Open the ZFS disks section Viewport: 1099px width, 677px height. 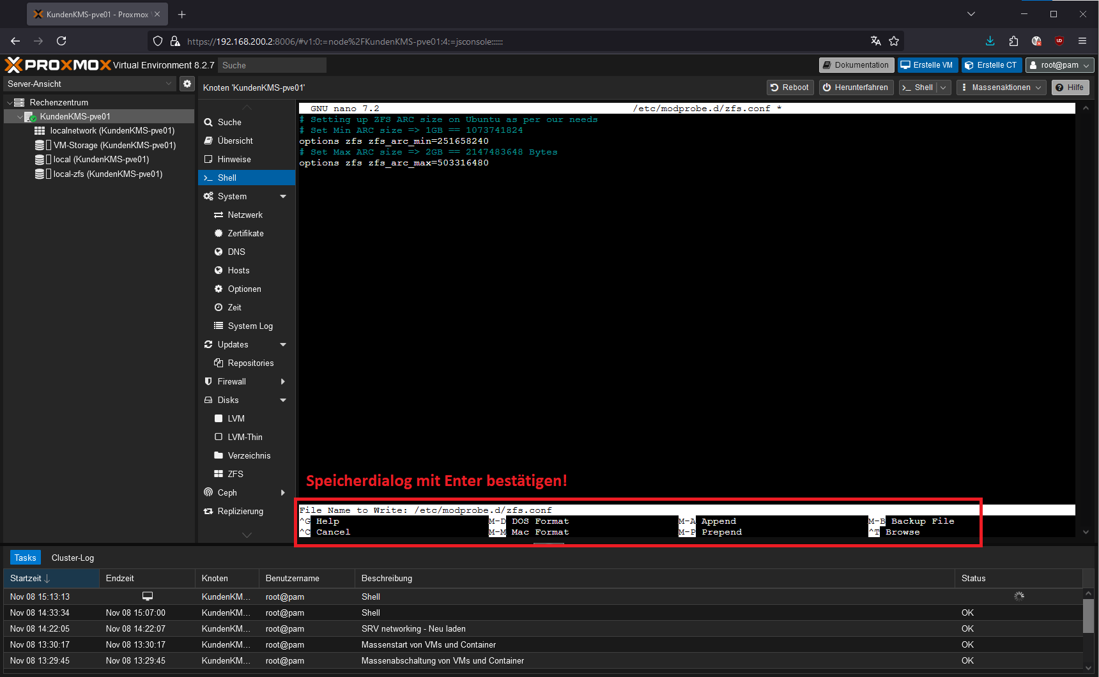(235, 474)
